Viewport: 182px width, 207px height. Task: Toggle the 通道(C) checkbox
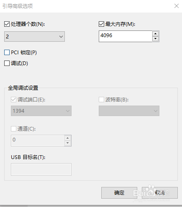13,129
